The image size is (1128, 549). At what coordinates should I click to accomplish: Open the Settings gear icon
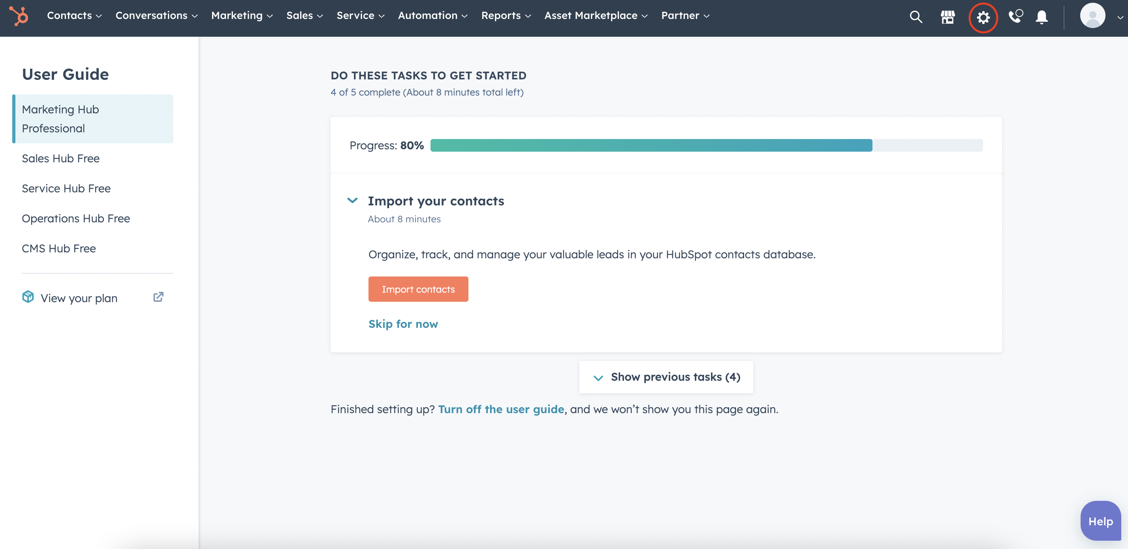pyautogui.click(x=983, y=17)
